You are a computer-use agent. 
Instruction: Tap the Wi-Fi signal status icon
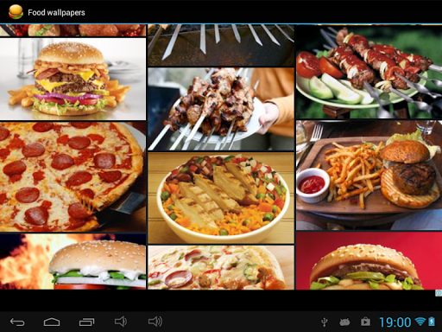point(420,322)
